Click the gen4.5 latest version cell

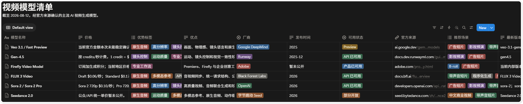click(x=510, y=57)
